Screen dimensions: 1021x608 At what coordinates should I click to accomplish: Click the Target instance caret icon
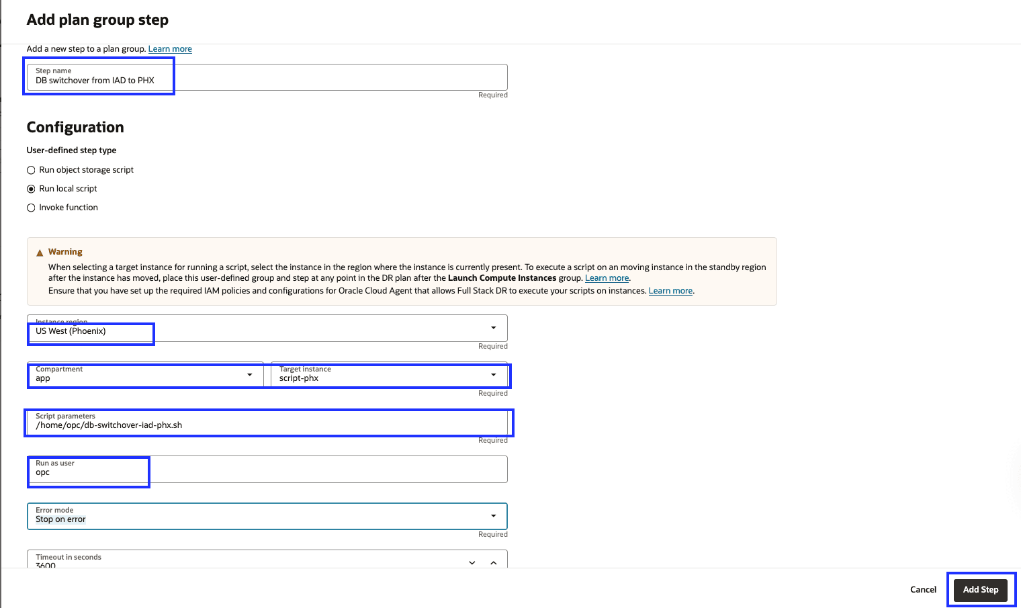494,375
